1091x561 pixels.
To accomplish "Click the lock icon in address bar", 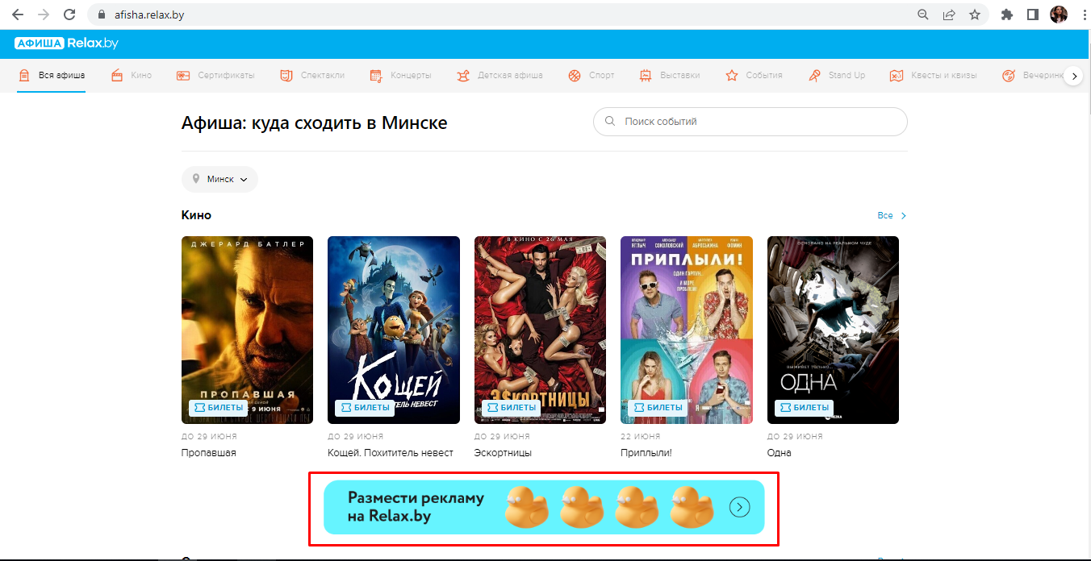I will [101, 15].
